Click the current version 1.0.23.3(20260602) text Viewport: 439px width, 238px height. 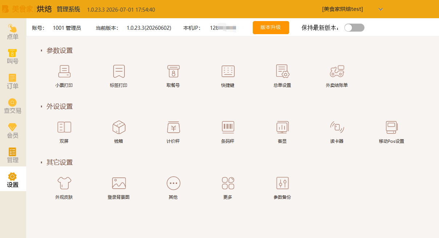(x=149, y=28)
